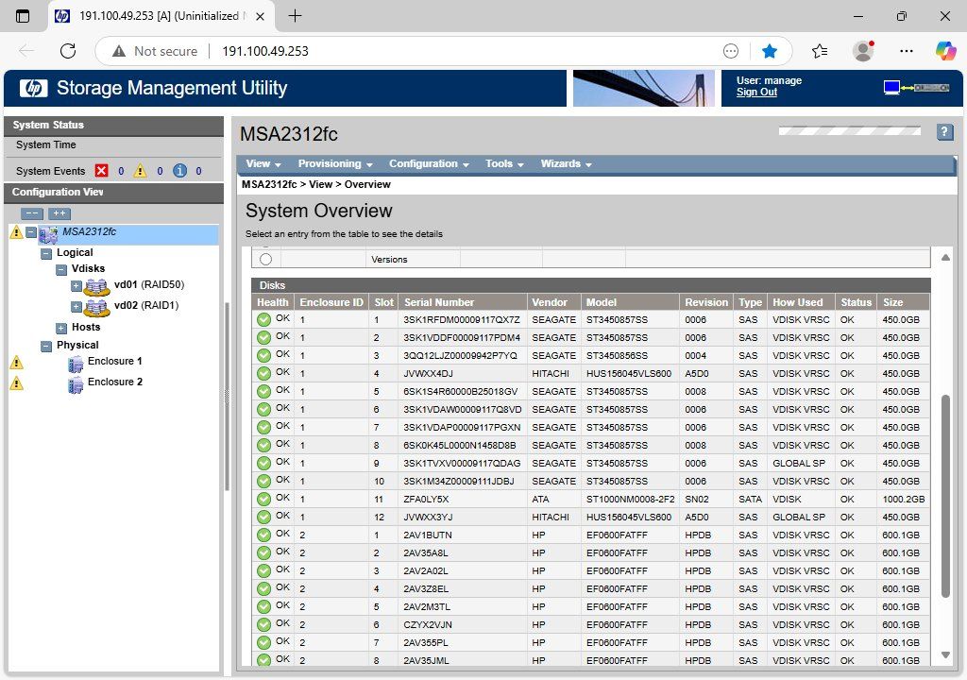Open System Time in status panel
Screen dimensions: 967x680
[46, 145]
